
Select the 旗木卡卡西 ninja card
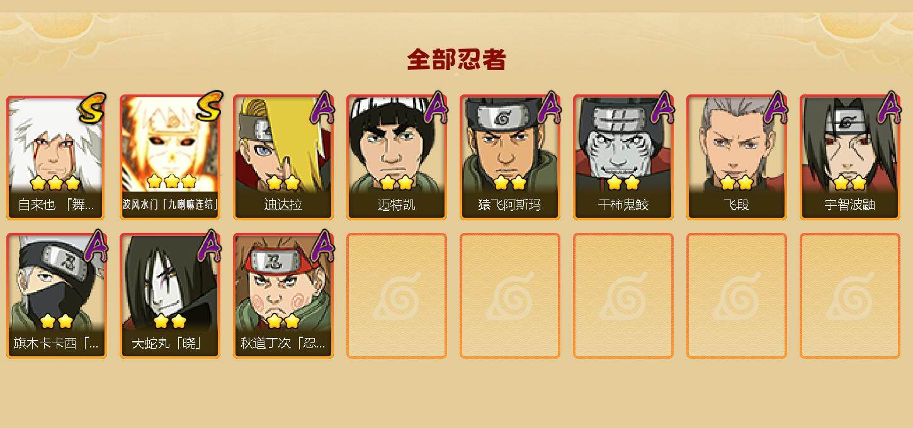pyautogui.click(x=57, y=296)
